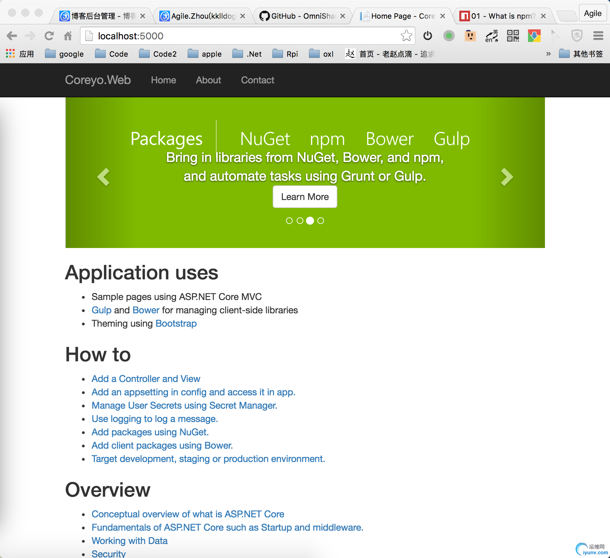The width and height of the screenshot is (610, 558).
Task: Open the .Net bookmarks folder
Action: 247,54
